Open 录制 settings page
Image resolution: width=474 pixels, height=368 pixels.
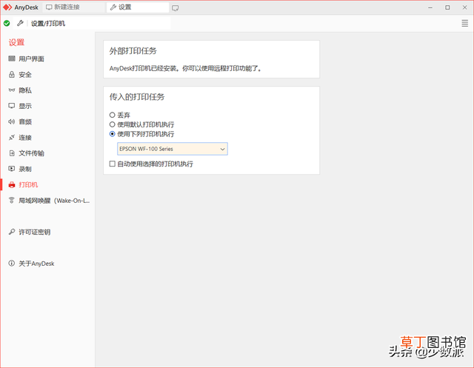pos(47,169)
